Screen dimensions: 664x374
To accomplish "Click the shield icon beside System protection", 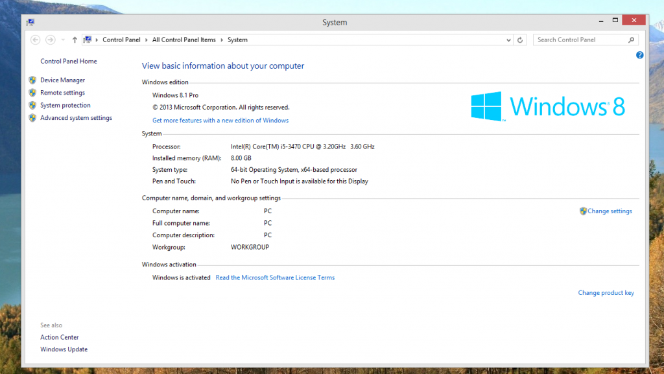I will [32, 106].
